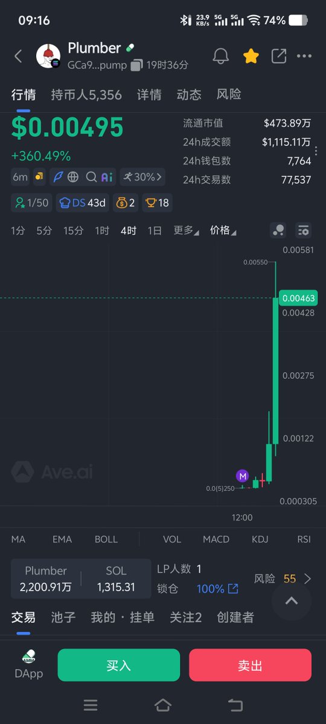Switch to the 行情 tab
The image size is (326, 724).
(x=24, y=95)
